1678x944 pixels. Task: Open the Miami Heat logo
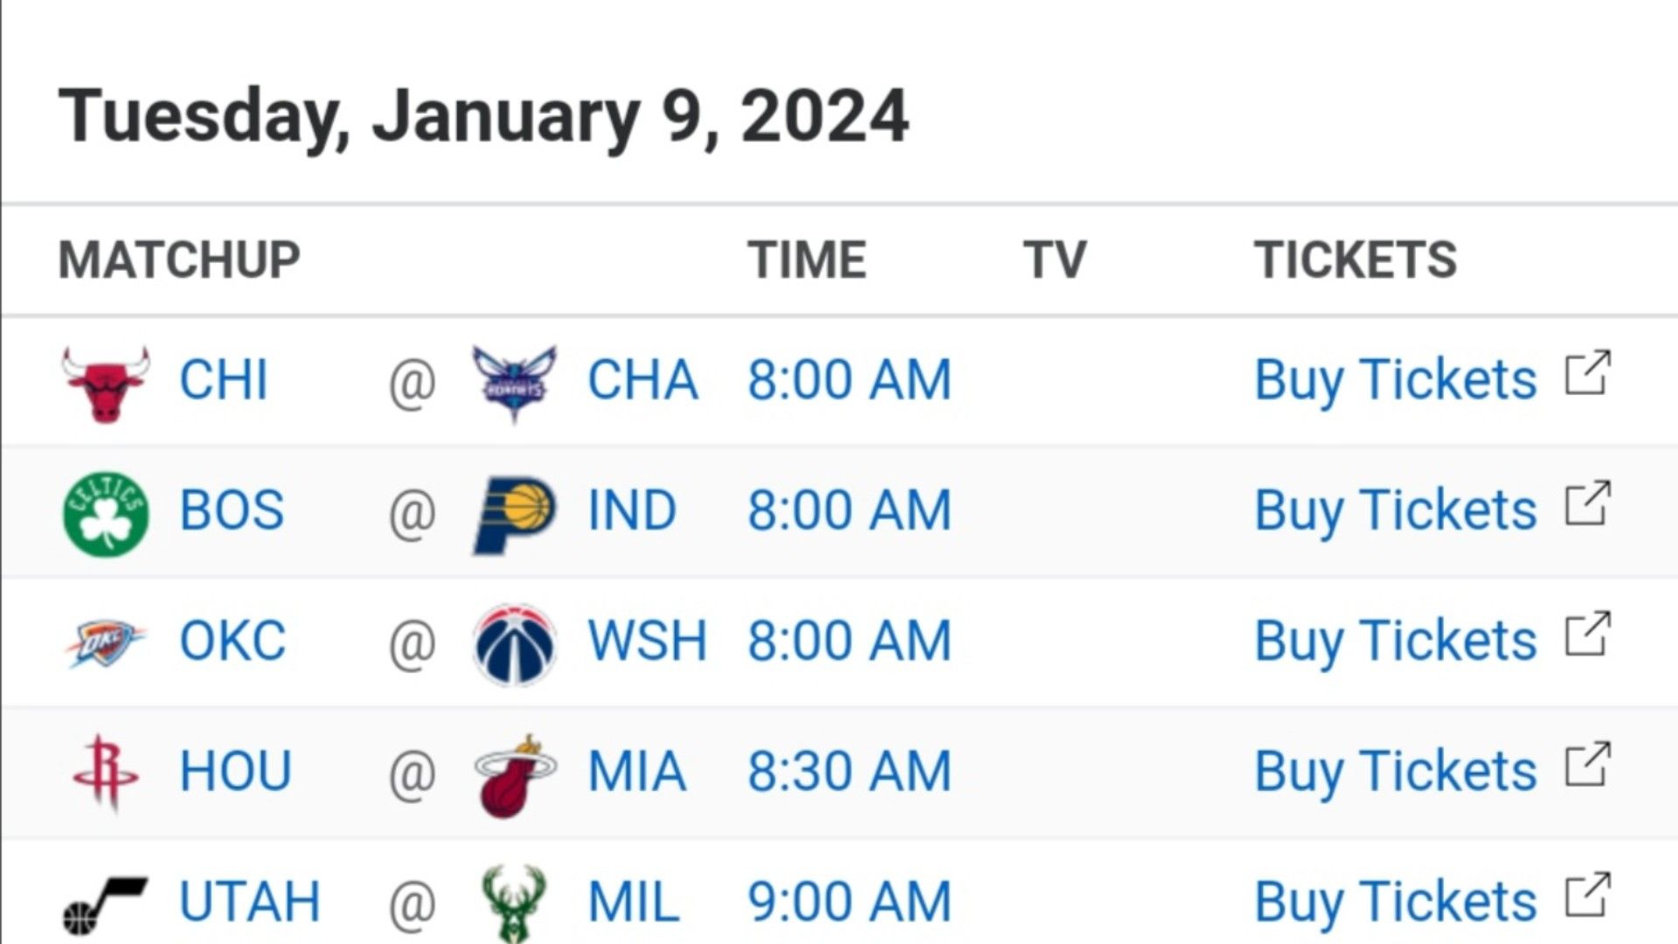point(514,775)
